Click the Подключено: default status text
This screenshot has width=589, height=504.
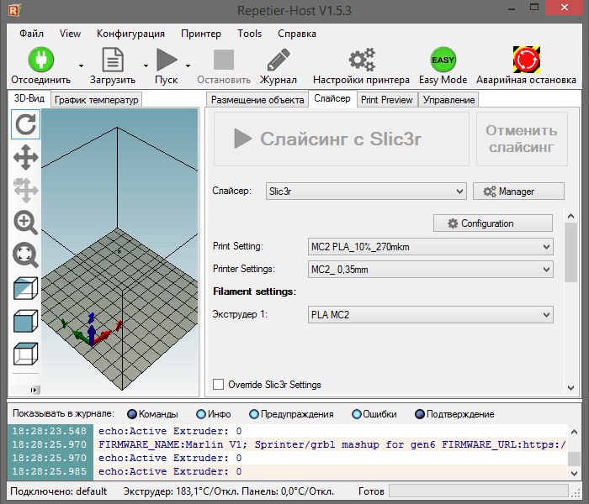click(59, 491)
